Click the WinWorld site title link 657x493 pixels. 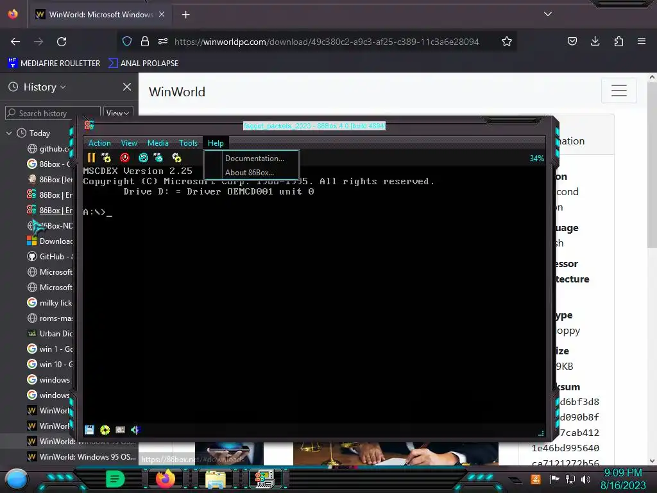pyautogui.click(x=177, y=92)
